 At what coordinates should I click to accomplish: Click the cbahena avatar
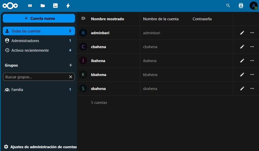[83, 47]
